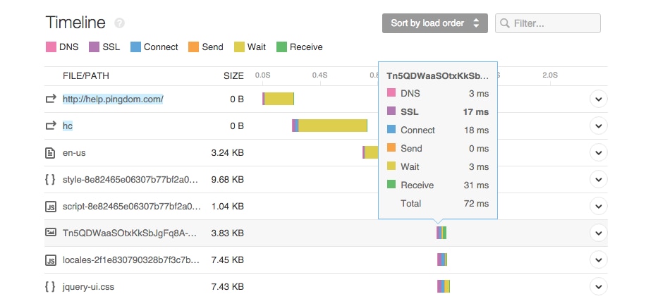653x299 pixels.
Task: Open the hc path link
Action: (68, 126)
